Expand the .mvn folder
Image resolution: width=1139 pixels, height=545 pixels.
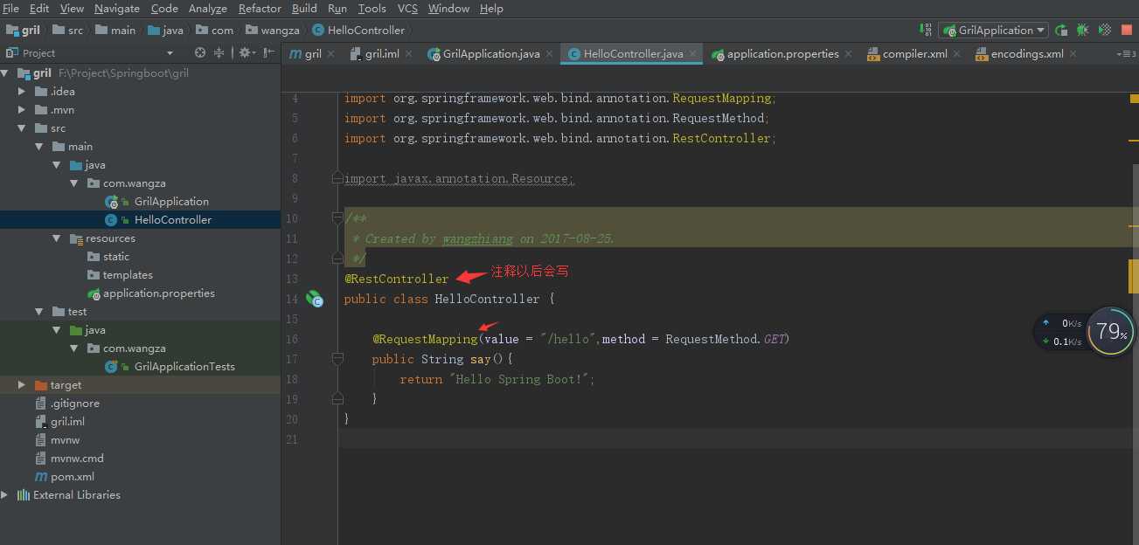tap(23, 110)
